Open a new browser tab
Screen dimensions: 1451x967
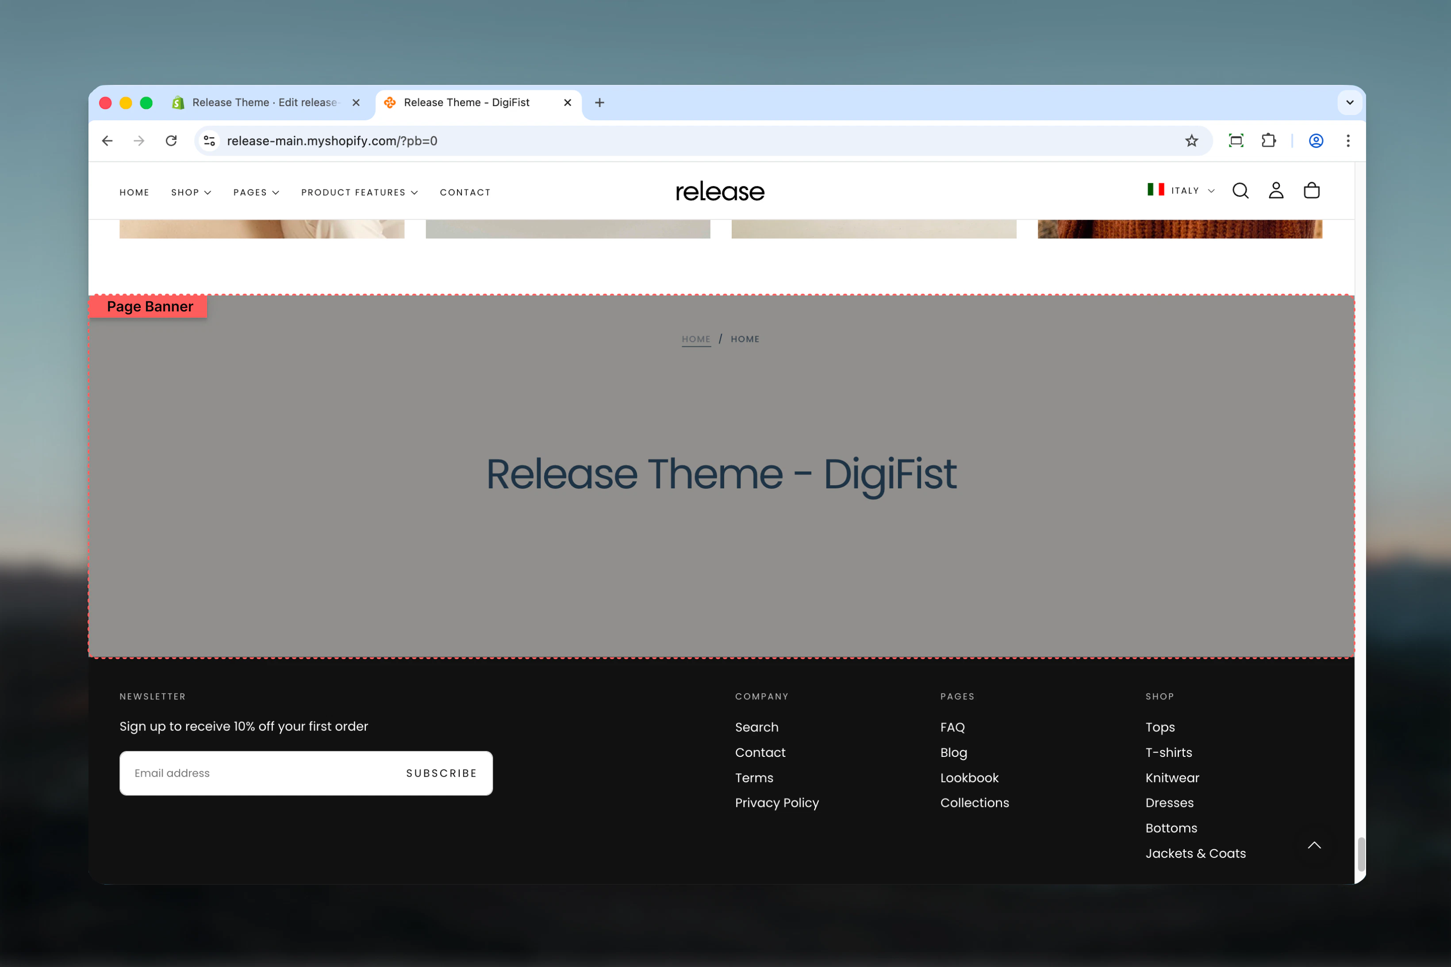point(599,102)
